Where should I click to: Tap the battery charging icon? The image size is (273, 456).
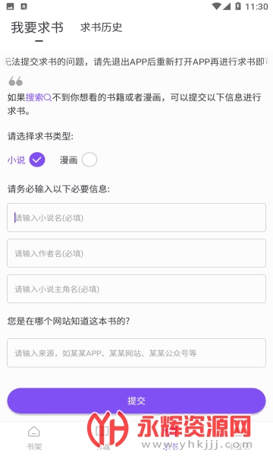pos(238,6)
